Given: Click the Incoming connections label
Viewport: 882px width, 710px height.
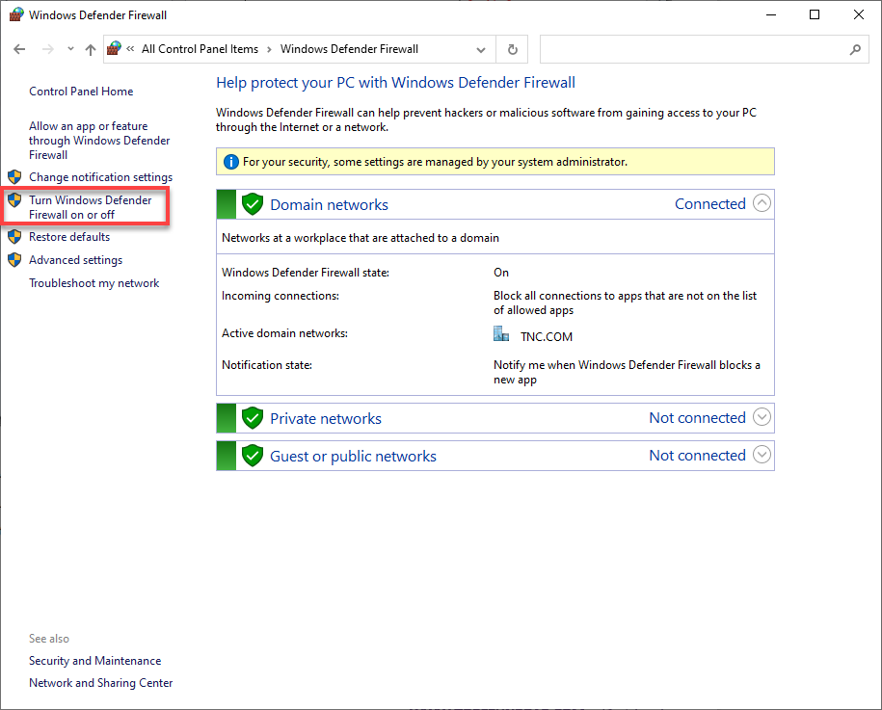Looking at the screenshot, I should point(281,297).
